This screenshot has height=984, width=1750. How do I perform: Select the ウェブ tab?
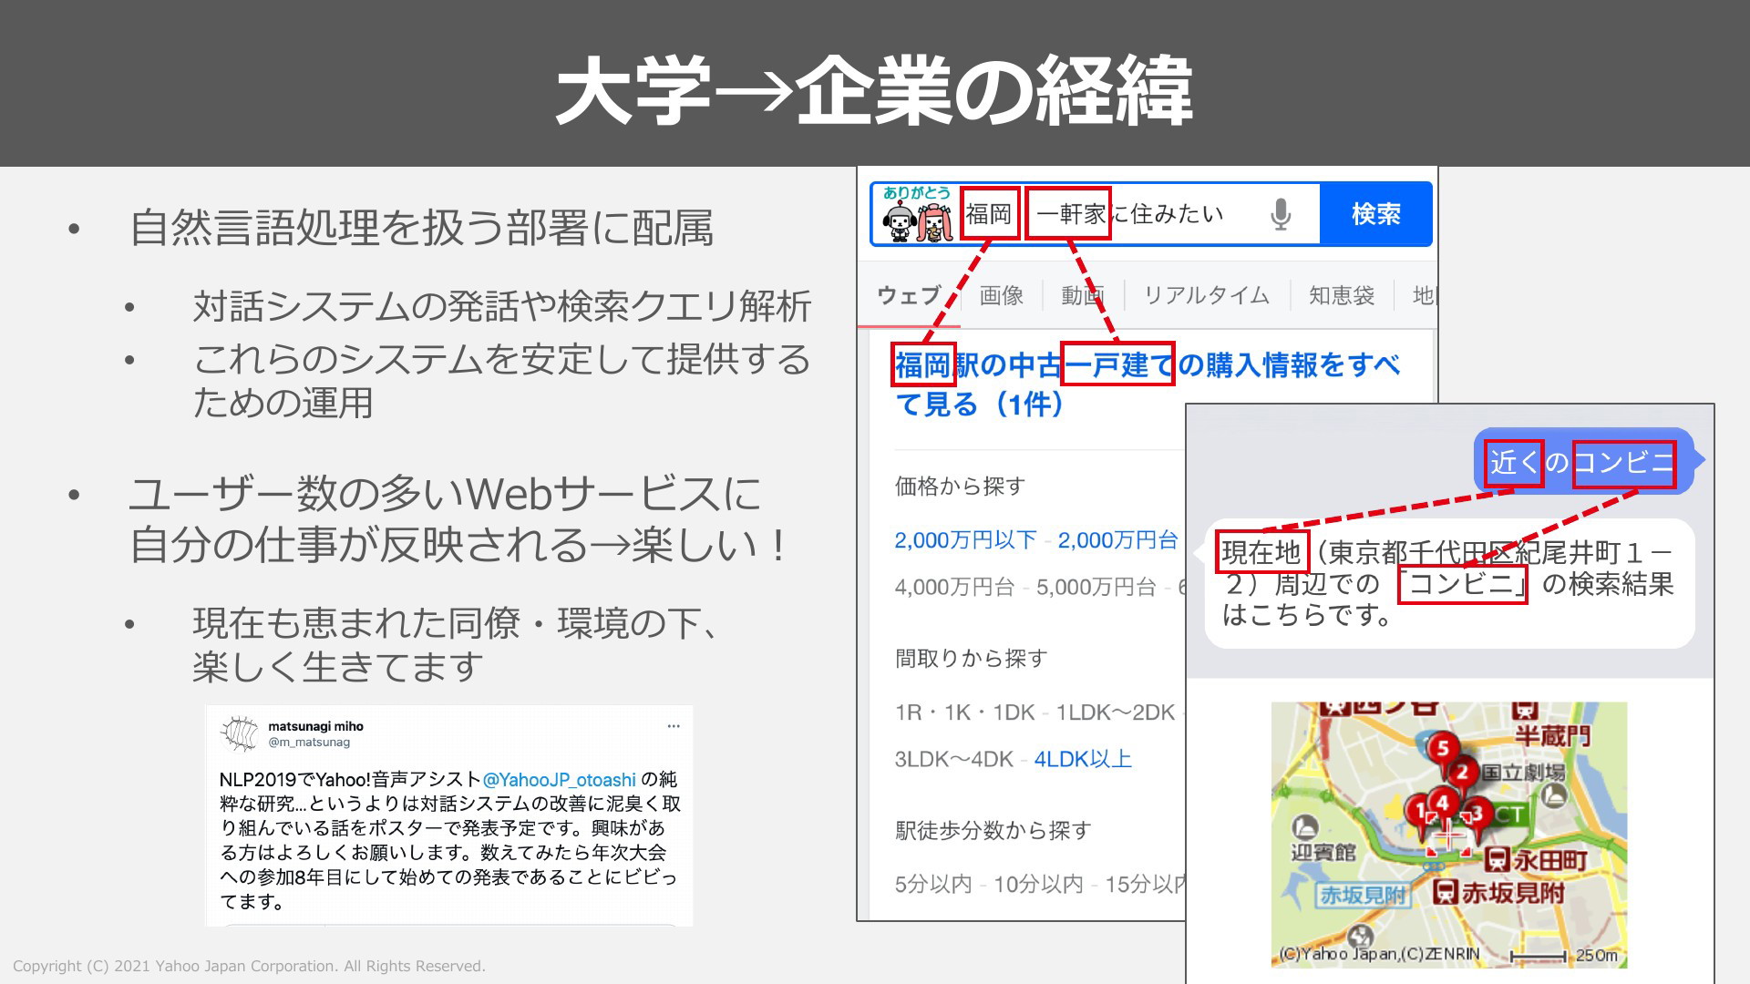pyautogui.click(x=909, y=295)
